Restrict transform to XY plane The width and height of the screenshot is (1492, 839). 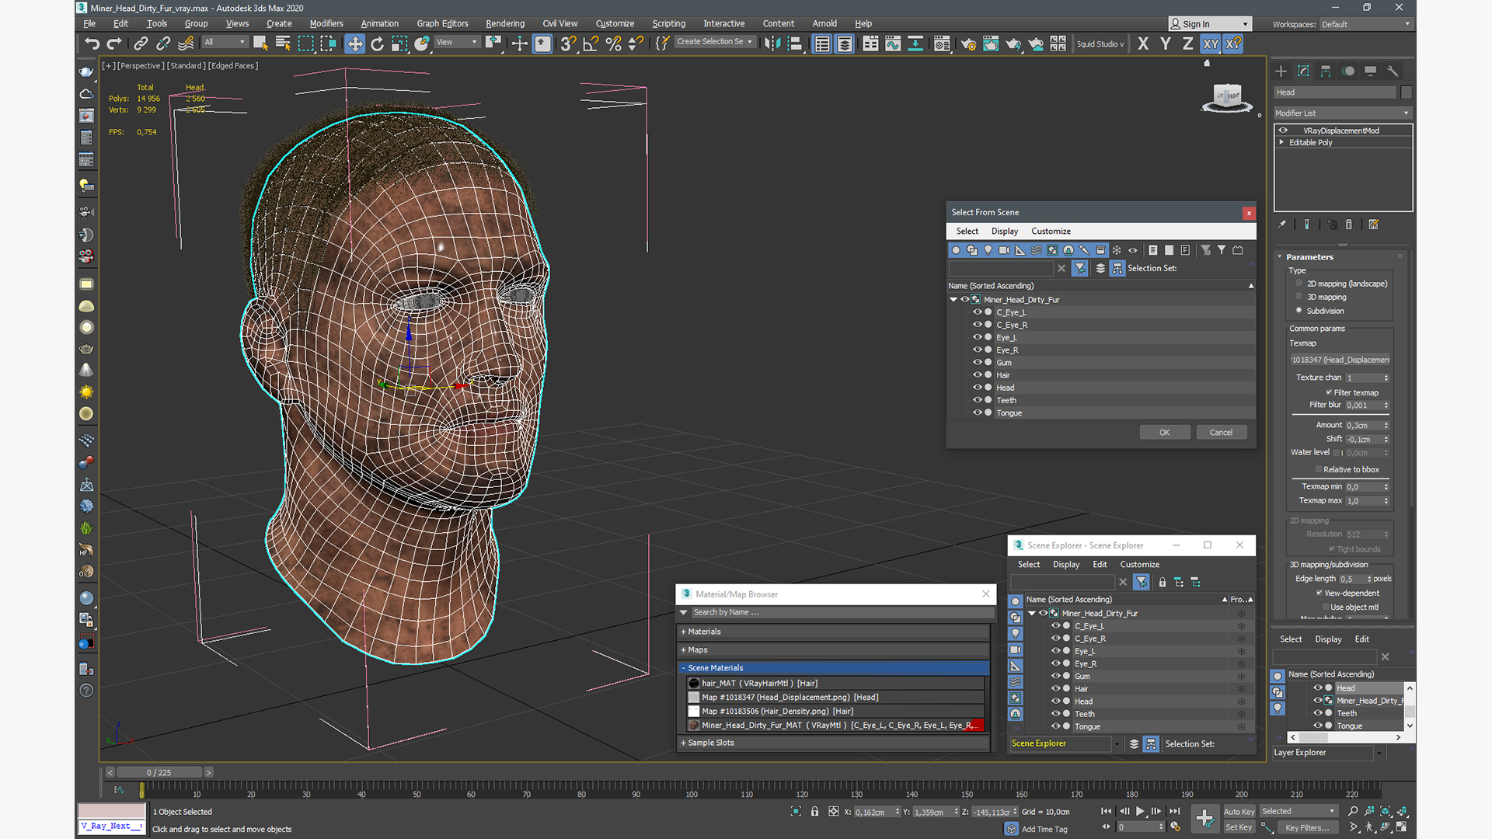1211,44
